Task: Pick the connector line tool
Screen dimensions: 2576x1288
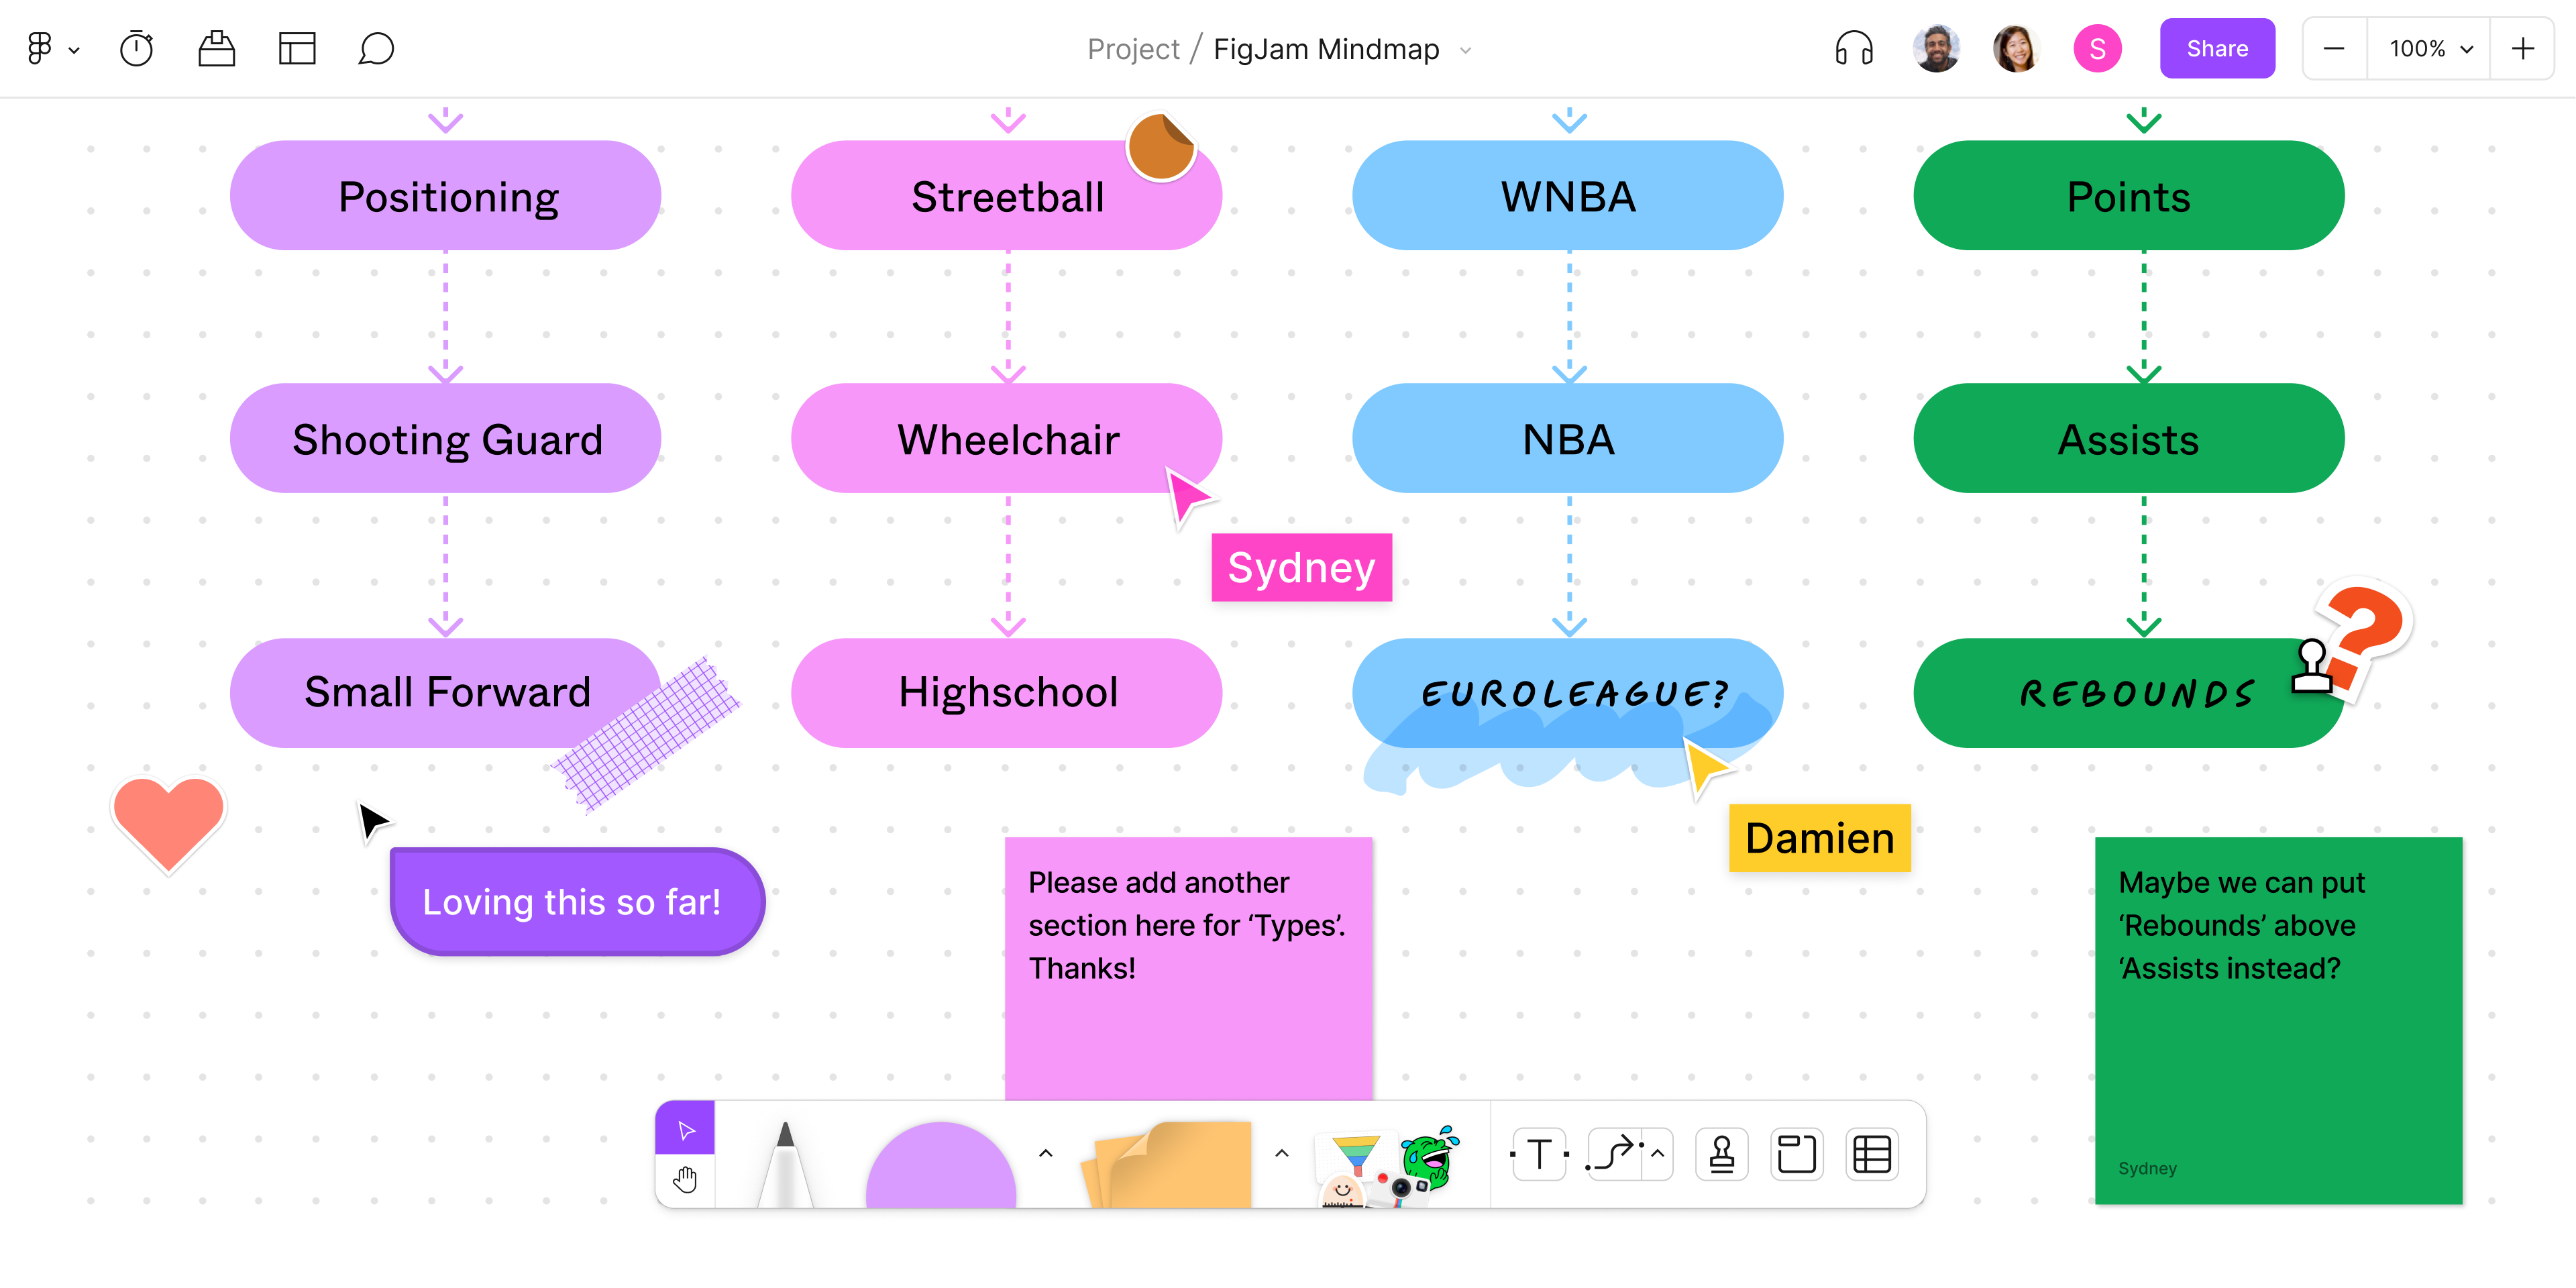Action: click(x=1614, y=1155)
